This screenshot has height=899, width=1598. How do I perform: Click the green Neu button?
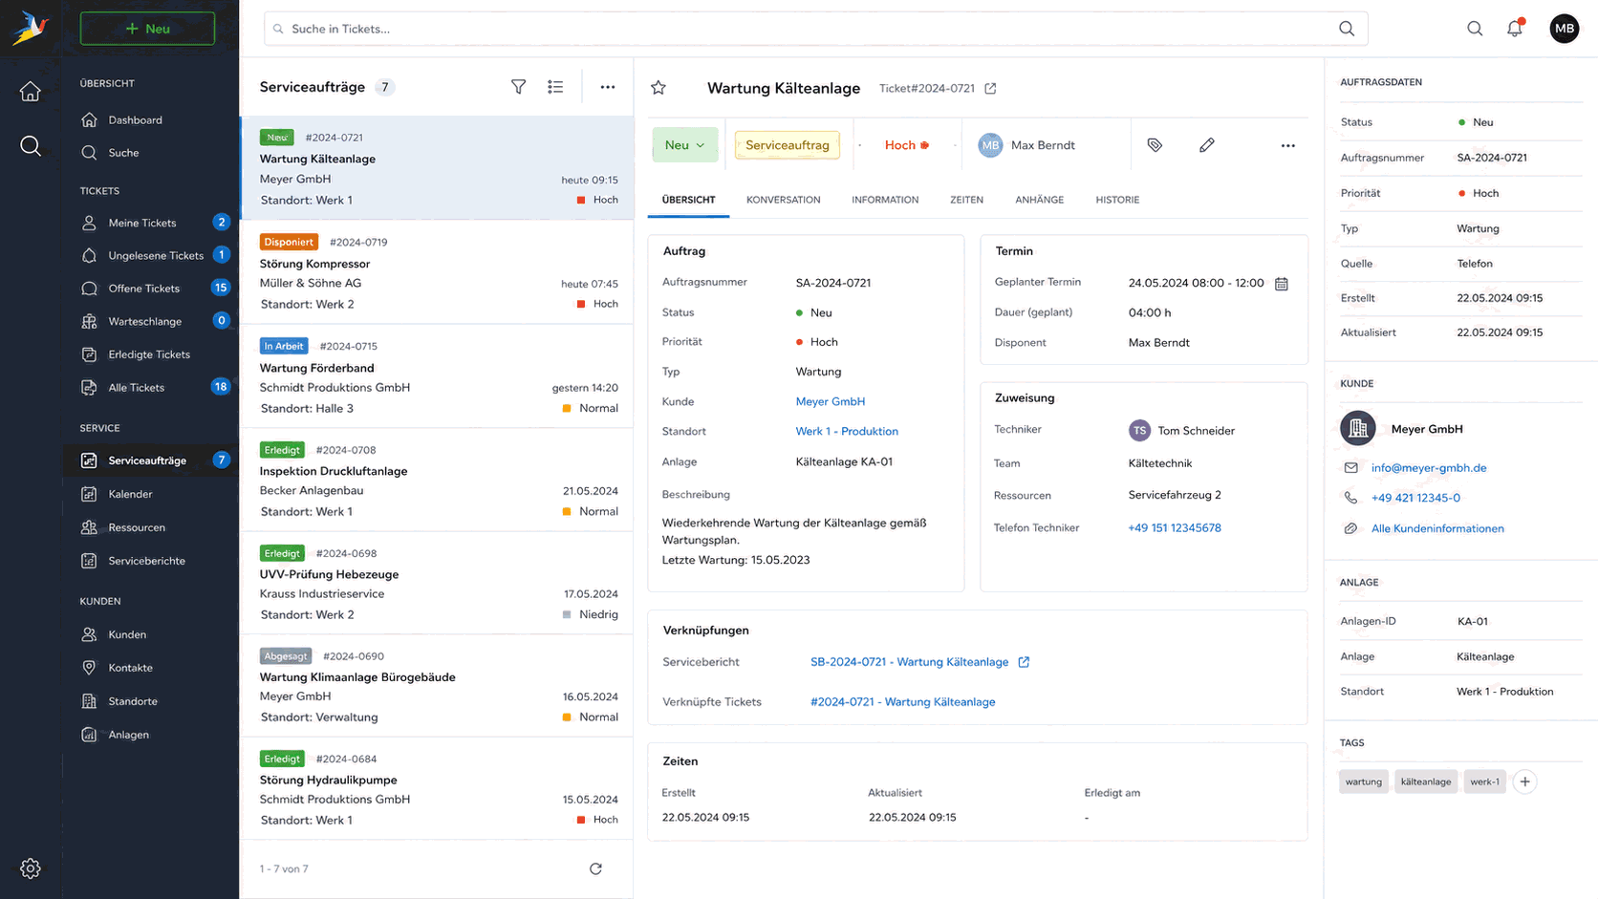pos(147,29)
